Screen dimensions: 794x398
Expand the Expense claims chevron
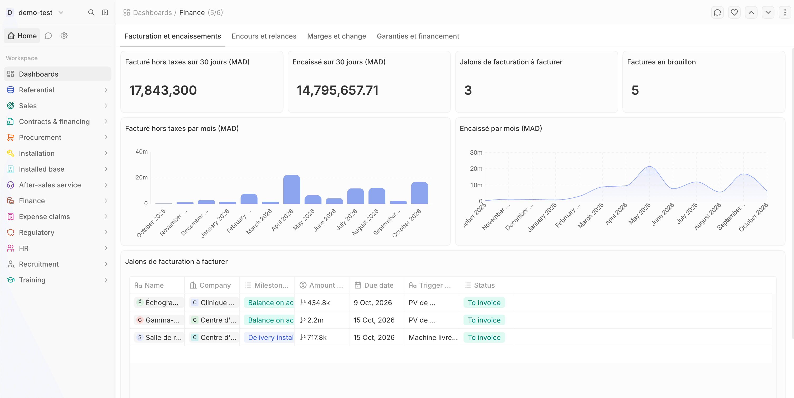[x=106, y=216]
